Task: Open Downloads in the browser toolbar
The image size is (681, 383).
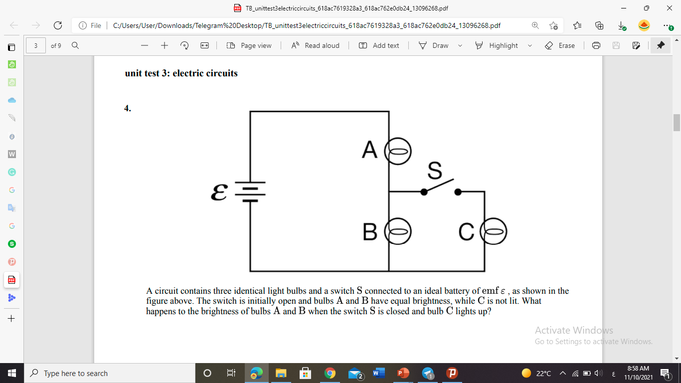Action: coord(620,24)
